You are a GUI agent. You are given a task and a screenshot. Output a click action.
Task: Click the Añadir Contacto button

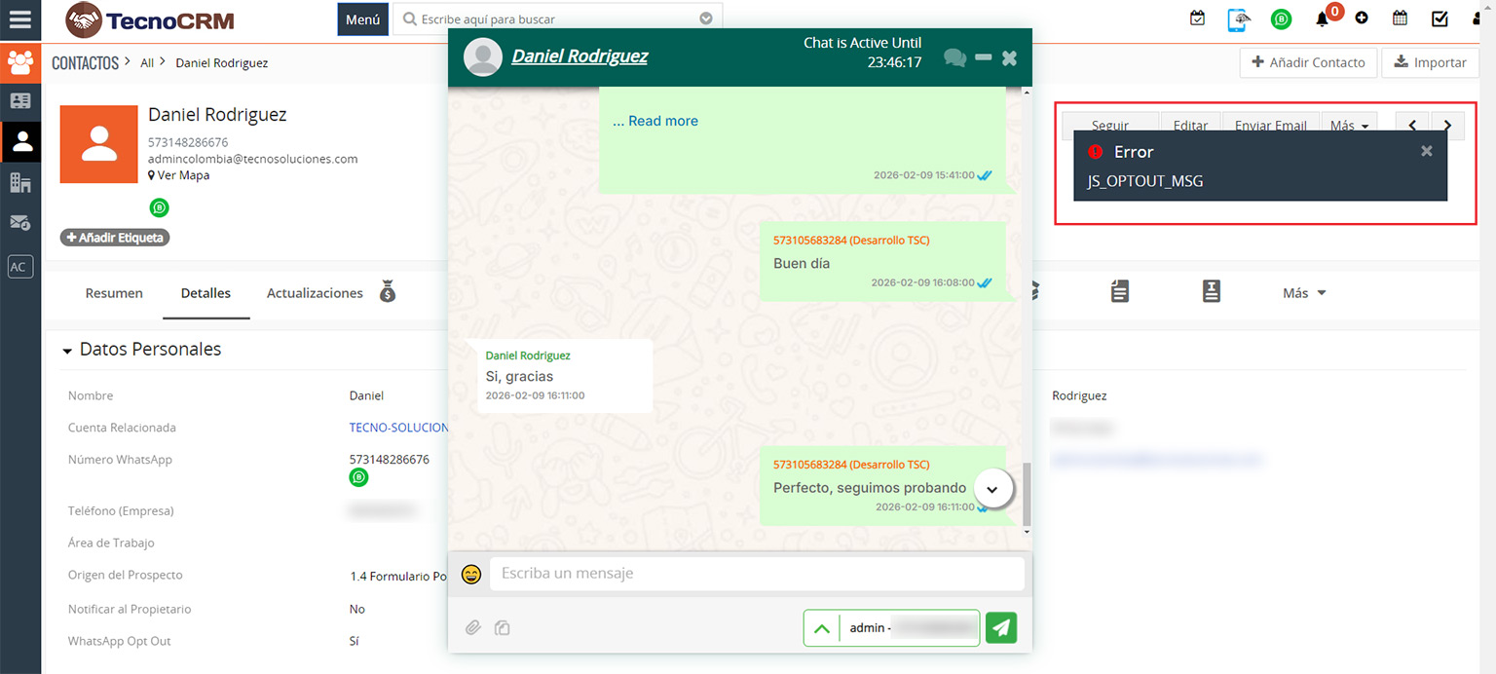click(x=1308, y=62)
